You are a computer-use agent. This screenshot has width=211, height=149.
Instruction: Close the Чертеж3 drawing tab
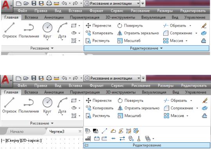80,131
